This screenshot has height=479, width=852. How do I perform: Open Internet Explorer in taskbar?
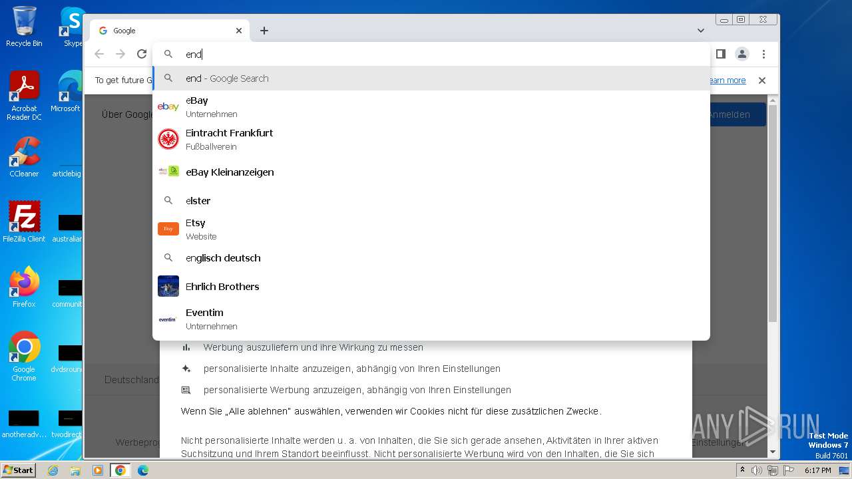pos(53,470)
